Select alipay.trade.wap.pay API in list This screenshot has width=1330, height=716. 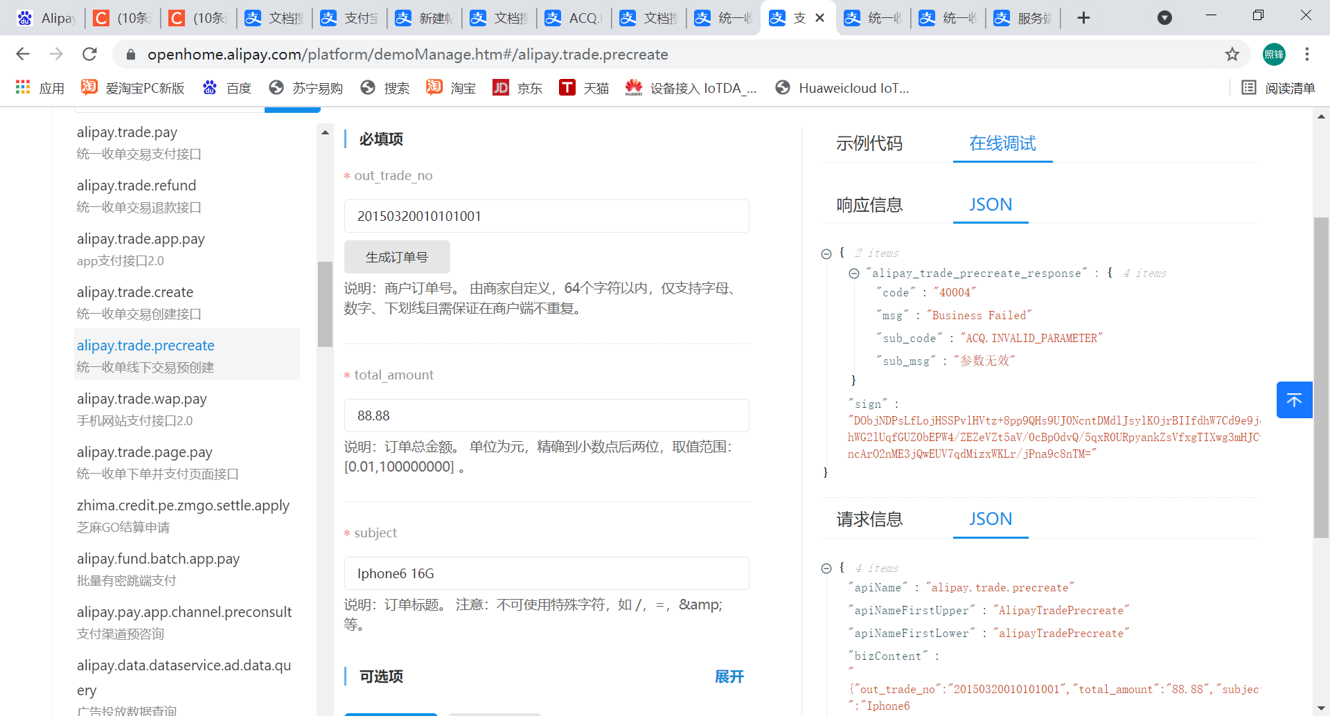click(187, 409)
